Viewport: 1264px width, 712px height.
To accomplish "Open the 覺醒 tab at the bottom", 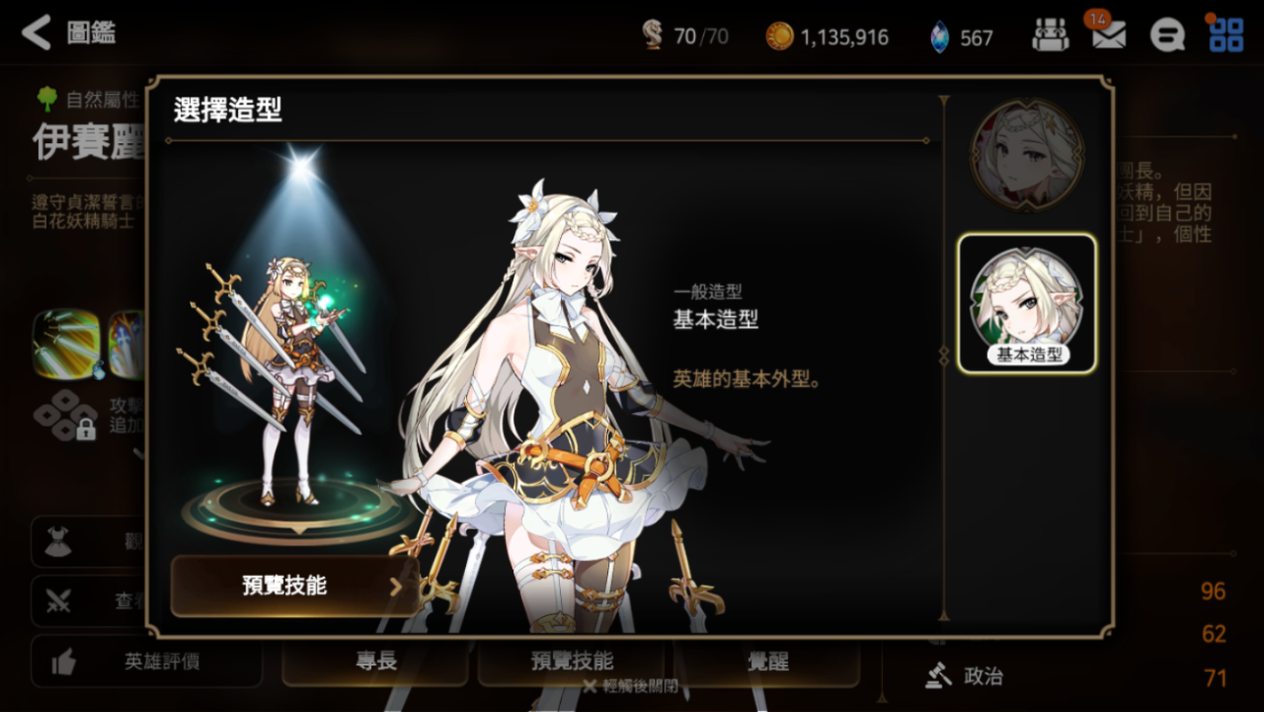I will click(767, 661).
